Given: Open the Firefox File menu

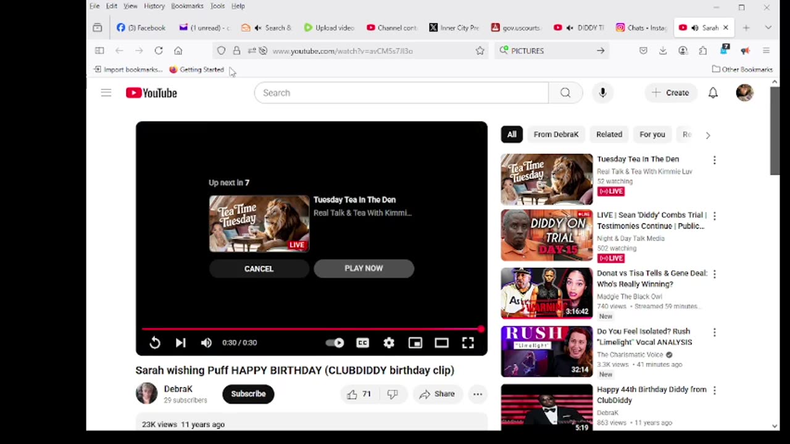Looking at the screenshot, I should tap(94, 6).
